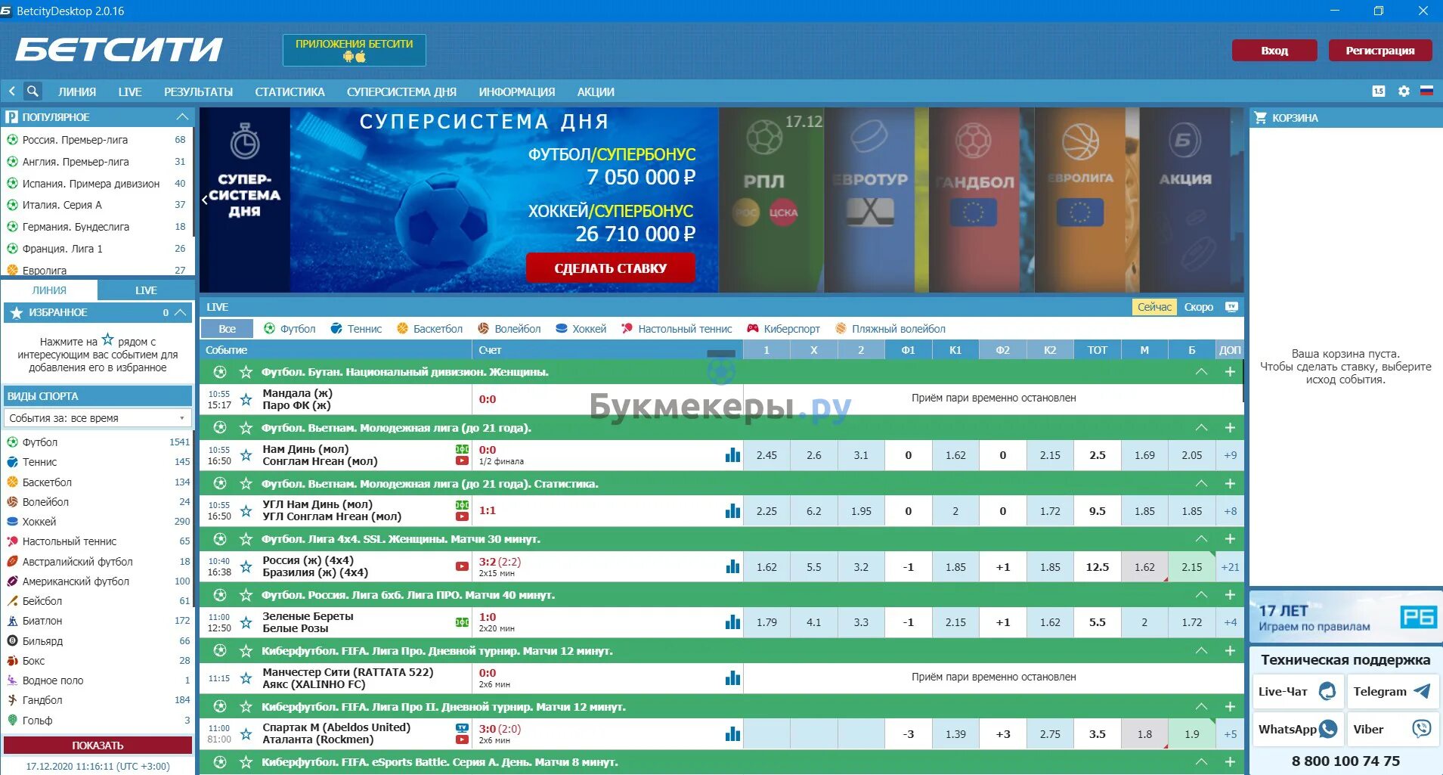Switch language via Russian flag icon
Screen dimensions: 1443x775
1426,91
